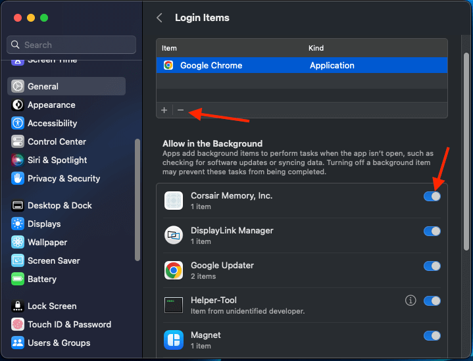The height and width of the screenshot is (361, 473).
Task: Select Accessibility in the sidebar
Action: click(x=66, y=124)
